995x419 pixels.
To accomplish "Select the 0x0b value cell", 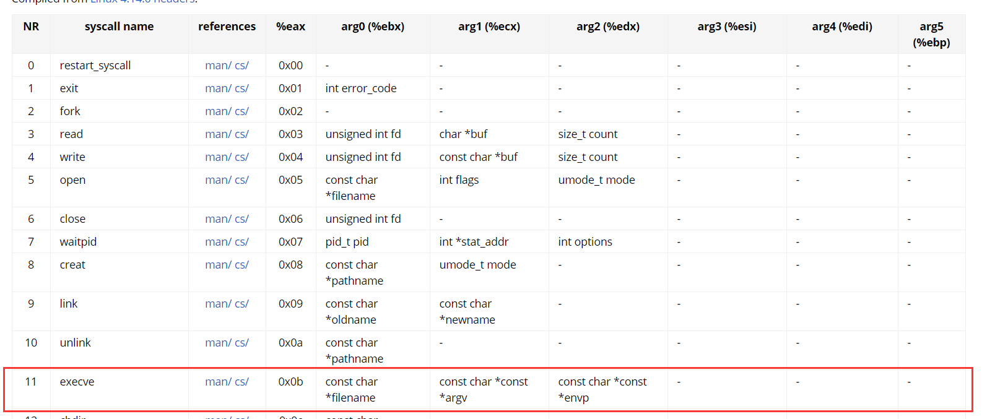I will coord(290,382).
